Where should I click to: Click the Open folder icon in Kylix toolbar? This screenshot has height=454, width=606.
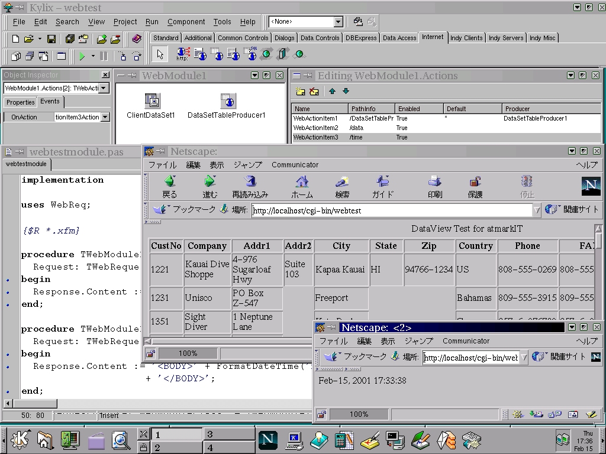click(x=28, y=38)
